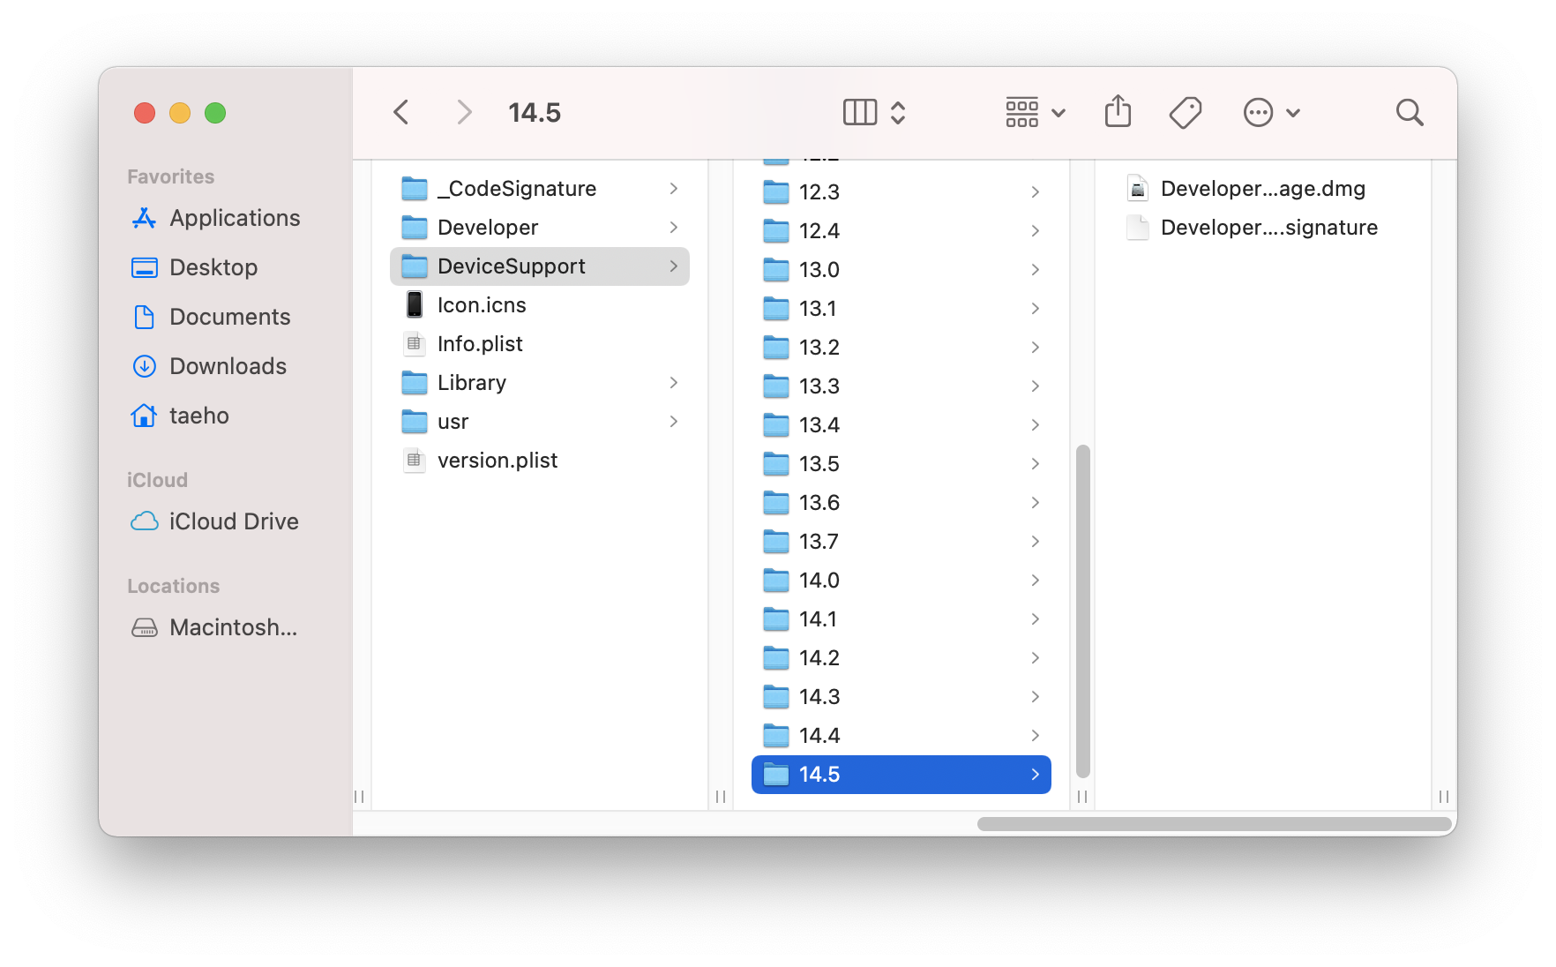
Task: Go back with the left chevron
Action: coord(401,112)
